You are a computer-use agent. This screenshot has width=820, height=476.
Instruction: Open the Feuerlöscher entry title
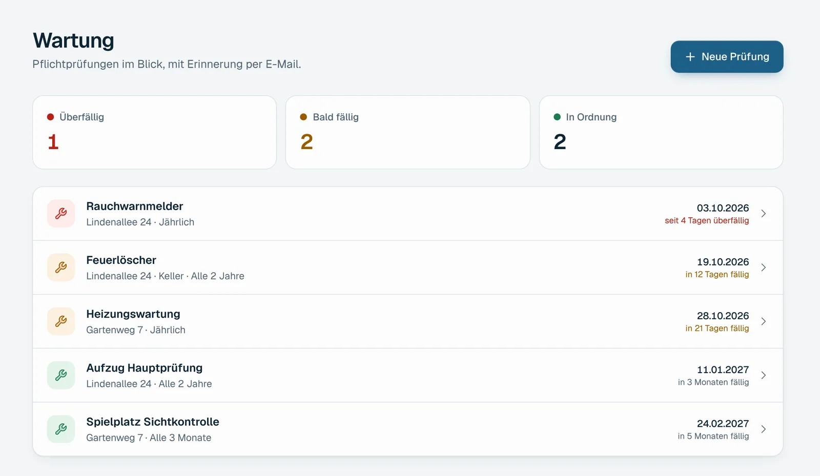[x=121, y=260]
